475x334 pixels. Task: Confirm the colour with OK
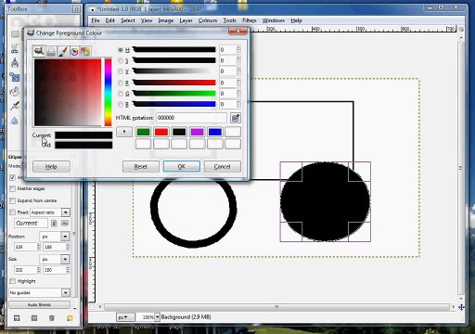click(182, 166)
